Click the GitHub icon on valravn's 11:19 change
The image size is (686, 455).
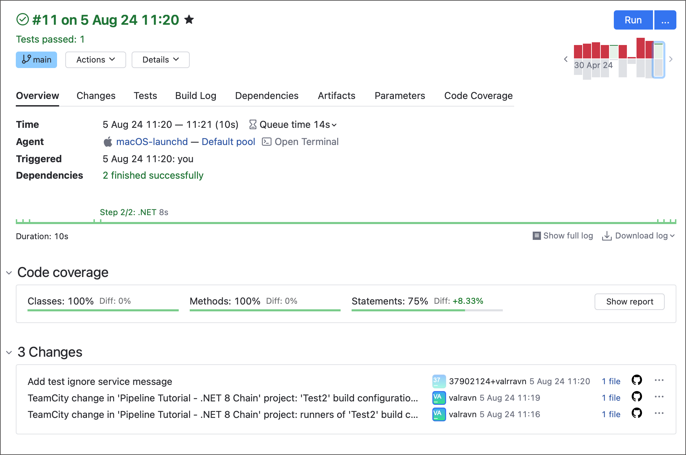coord(637,397)
